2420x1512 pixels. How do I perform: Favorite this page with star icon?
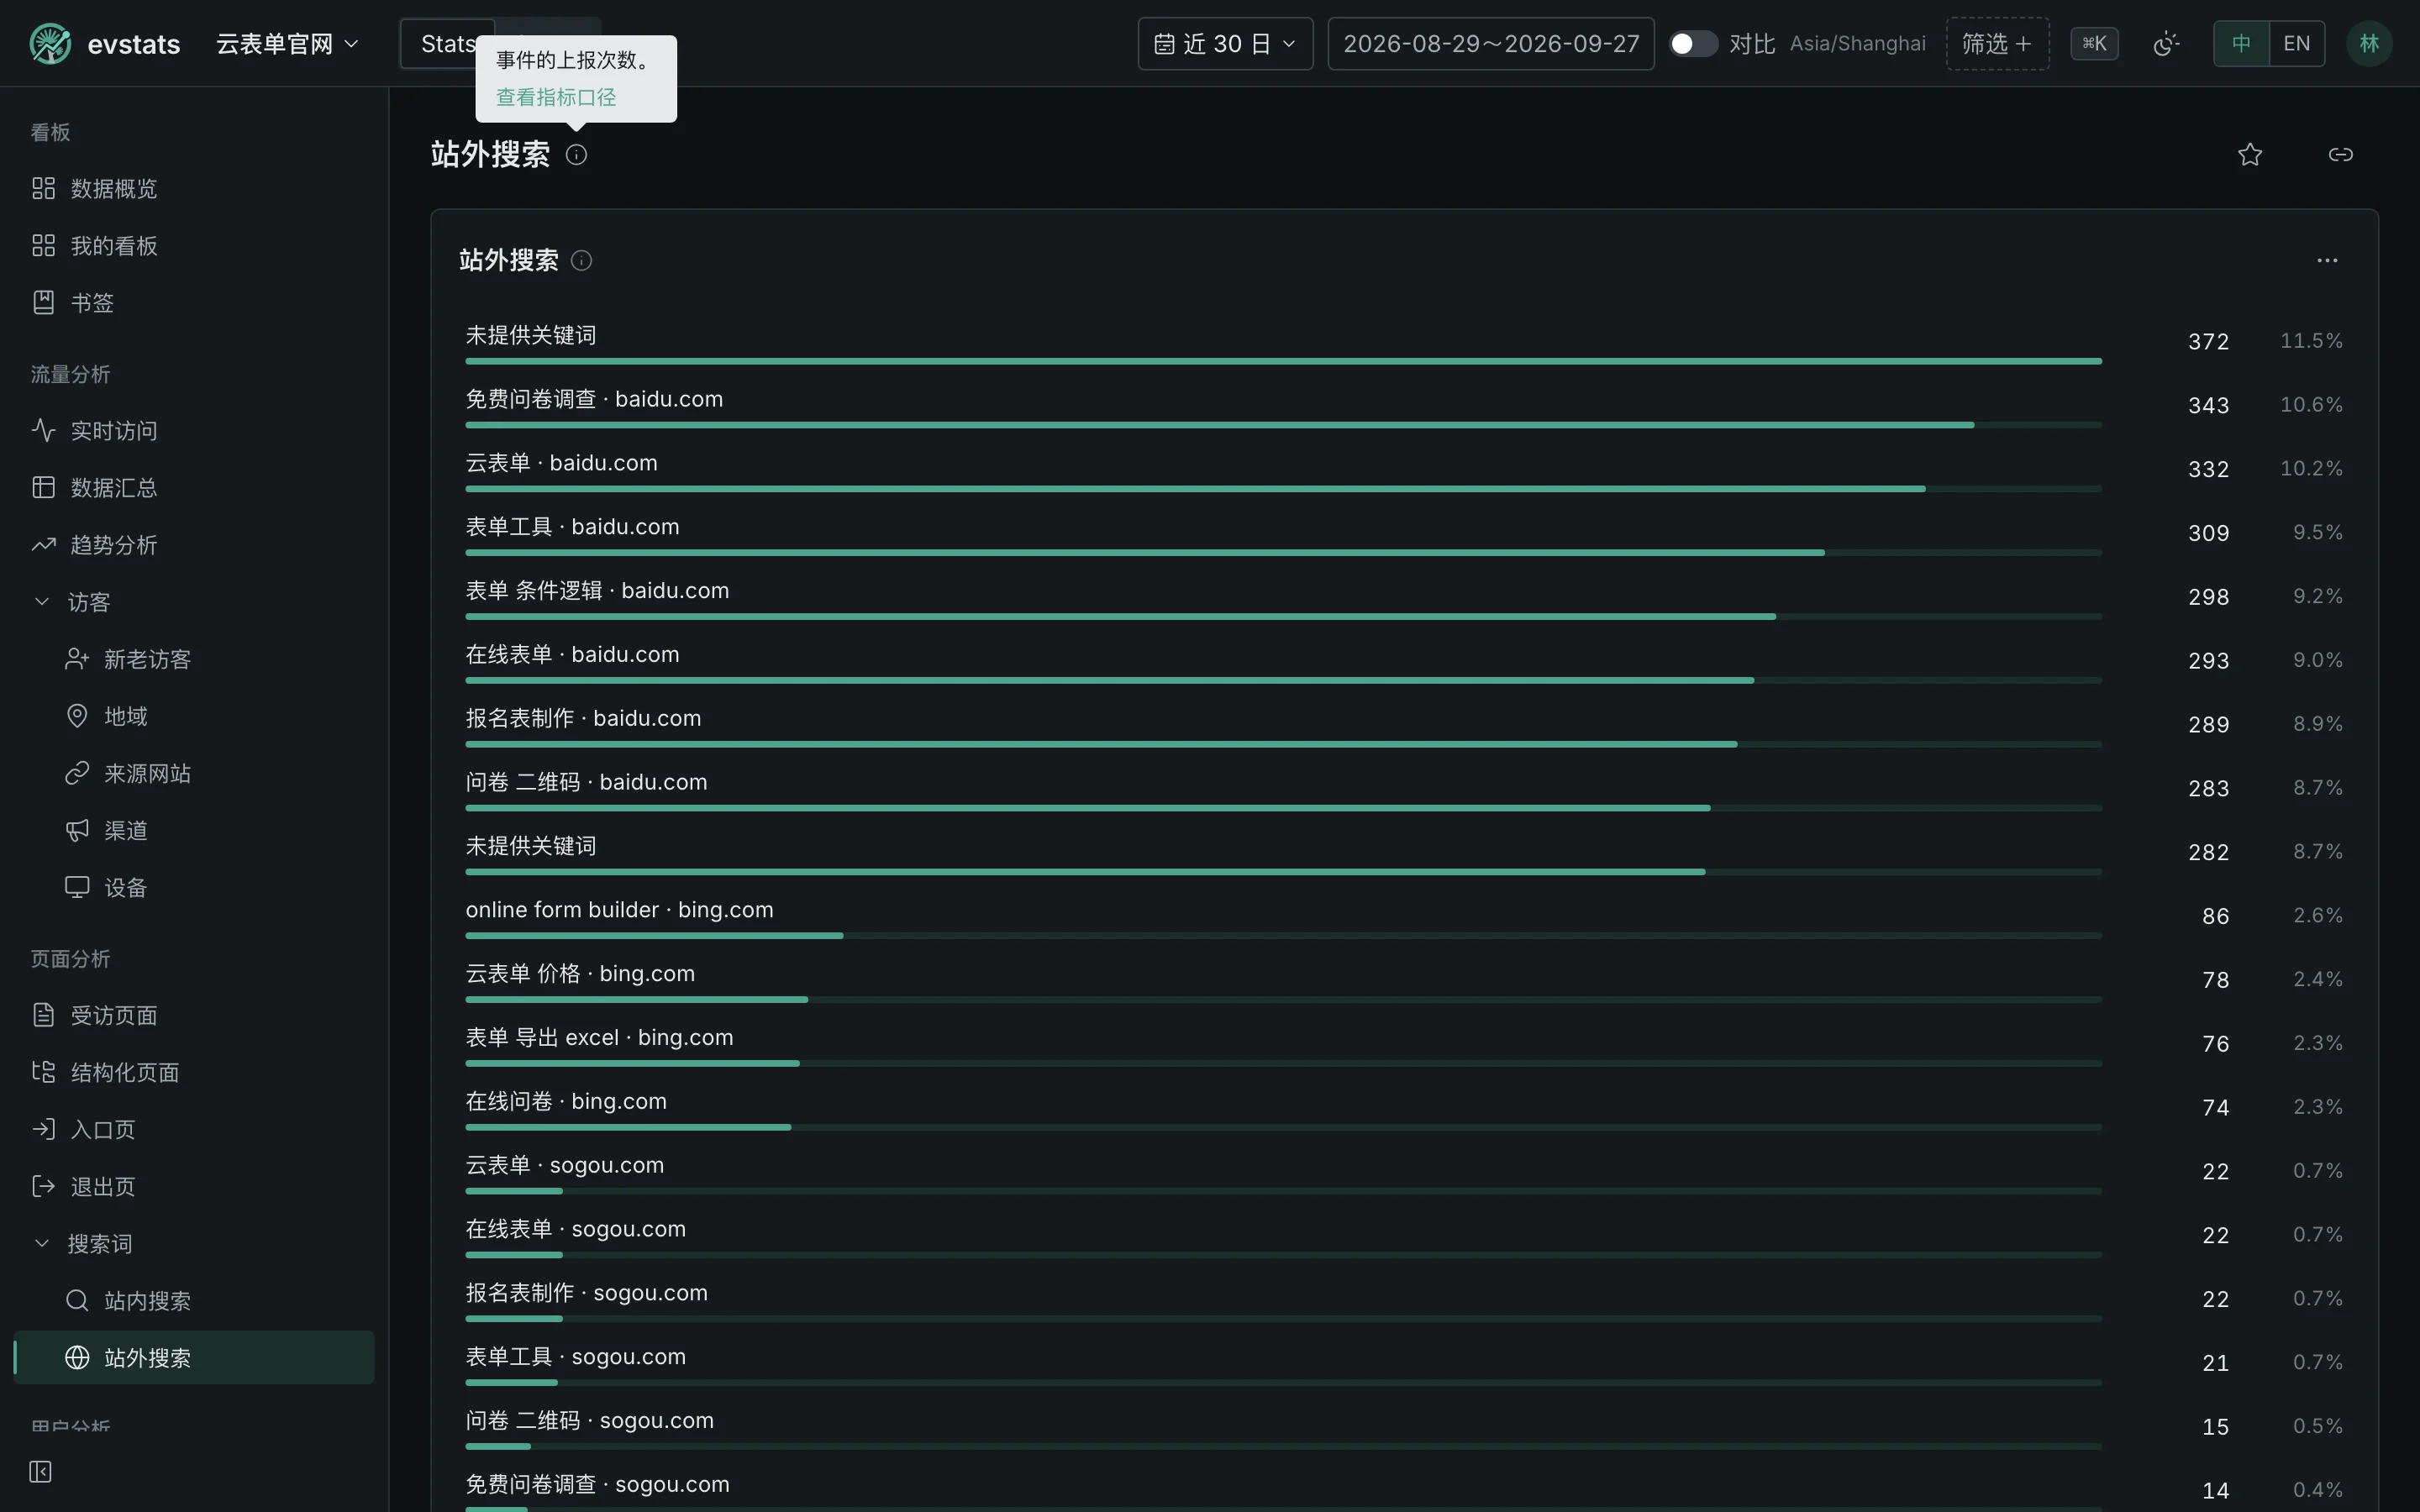[2250, 155]
